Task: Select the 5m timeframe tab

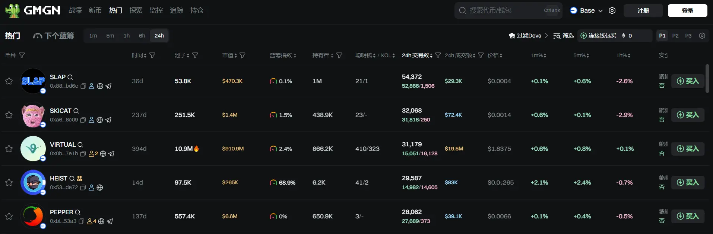Action: pos(110,36)
